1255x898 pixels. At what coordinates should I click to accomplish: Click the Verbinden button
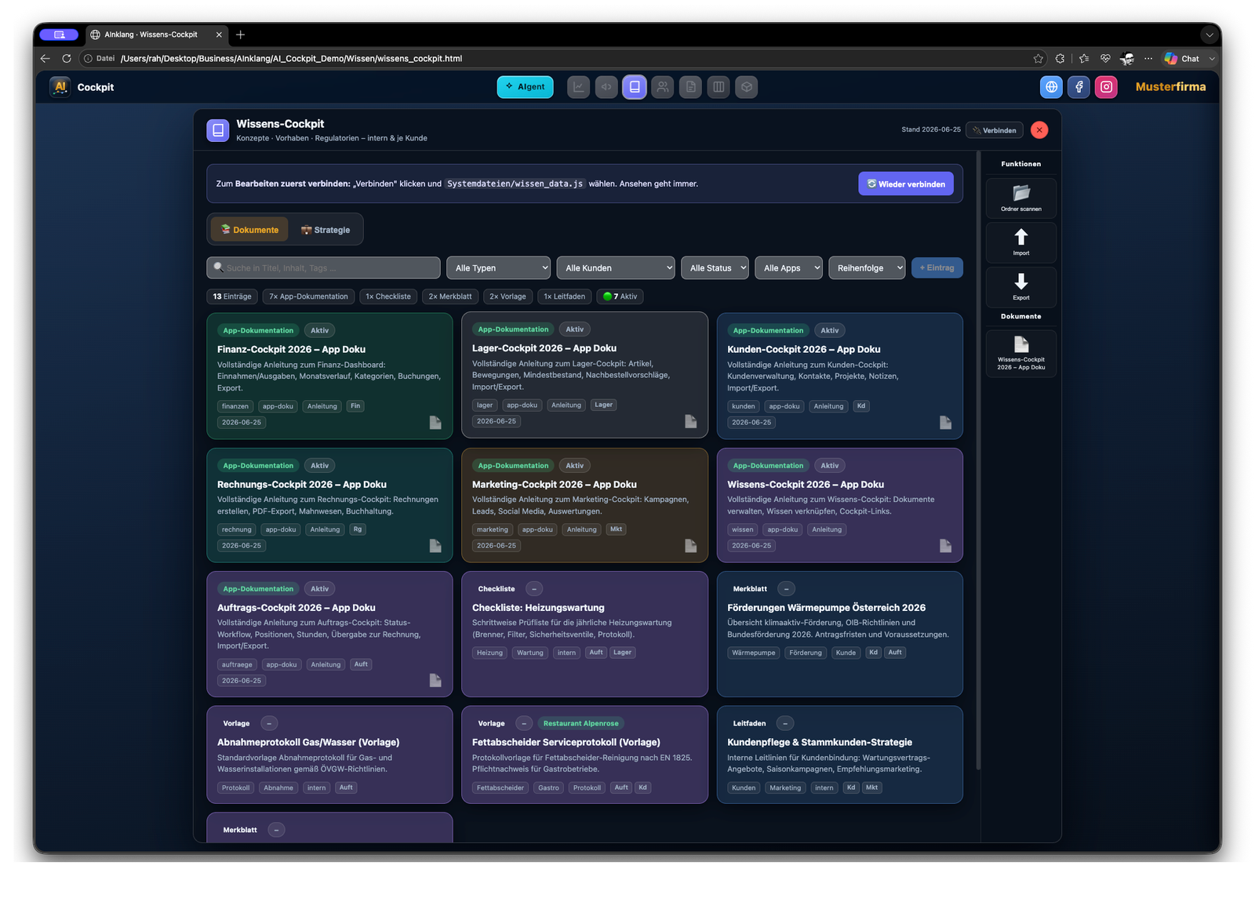tap(995, 130)
